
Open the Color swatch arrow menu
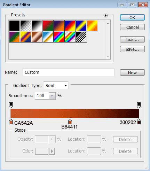pos(52,151)
